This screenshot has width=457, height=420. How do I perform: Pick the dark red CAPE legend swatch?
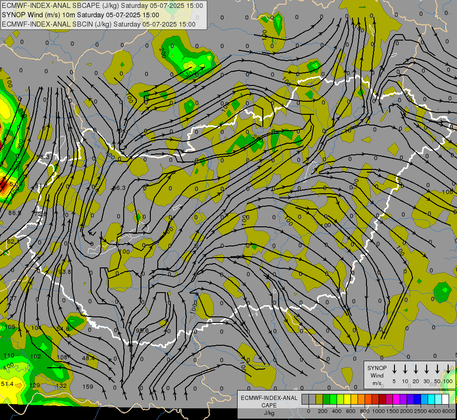click(382, 399)
